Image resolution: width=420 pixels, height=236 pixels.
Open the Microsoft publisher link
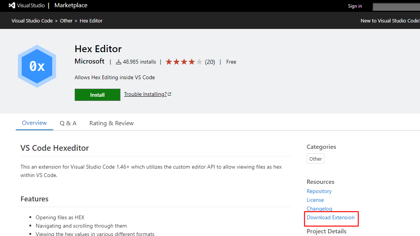[x=90, y=61]
